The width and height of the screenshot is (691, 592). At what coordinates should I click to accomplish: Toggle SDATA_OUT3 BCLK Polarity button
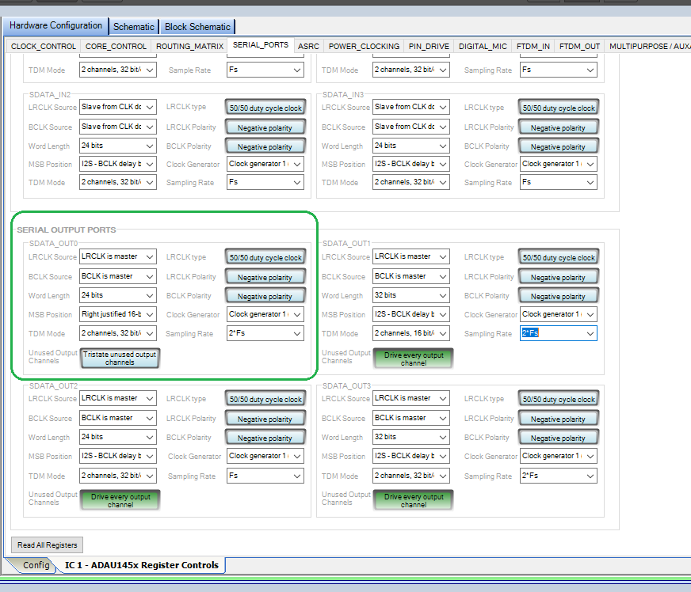[559, 438]
